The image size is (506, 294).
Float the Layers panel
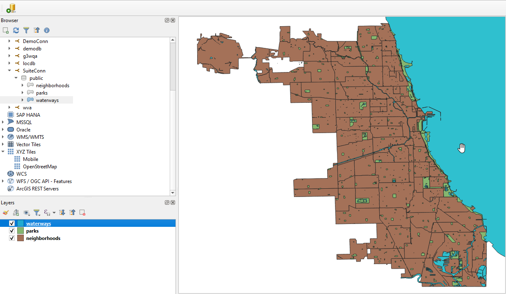pyautogui.click(x=167, y=202)
